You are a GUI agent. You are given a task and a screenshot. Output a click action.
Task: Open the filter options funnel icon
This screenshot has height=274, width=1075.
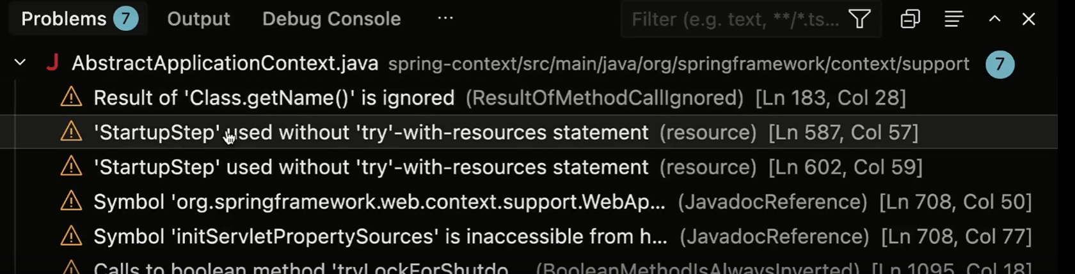(859, 19)
